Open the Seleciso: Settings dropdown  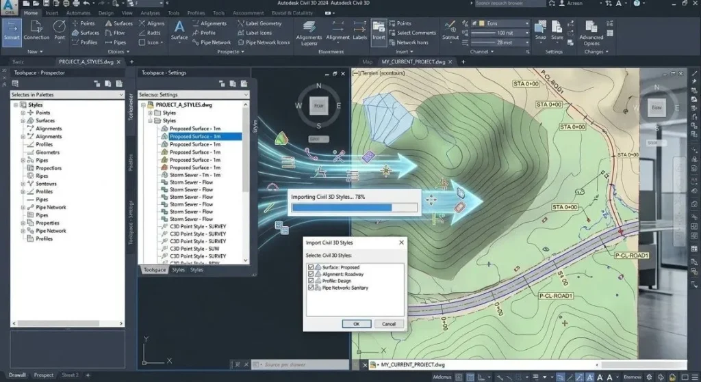(193, 94)
